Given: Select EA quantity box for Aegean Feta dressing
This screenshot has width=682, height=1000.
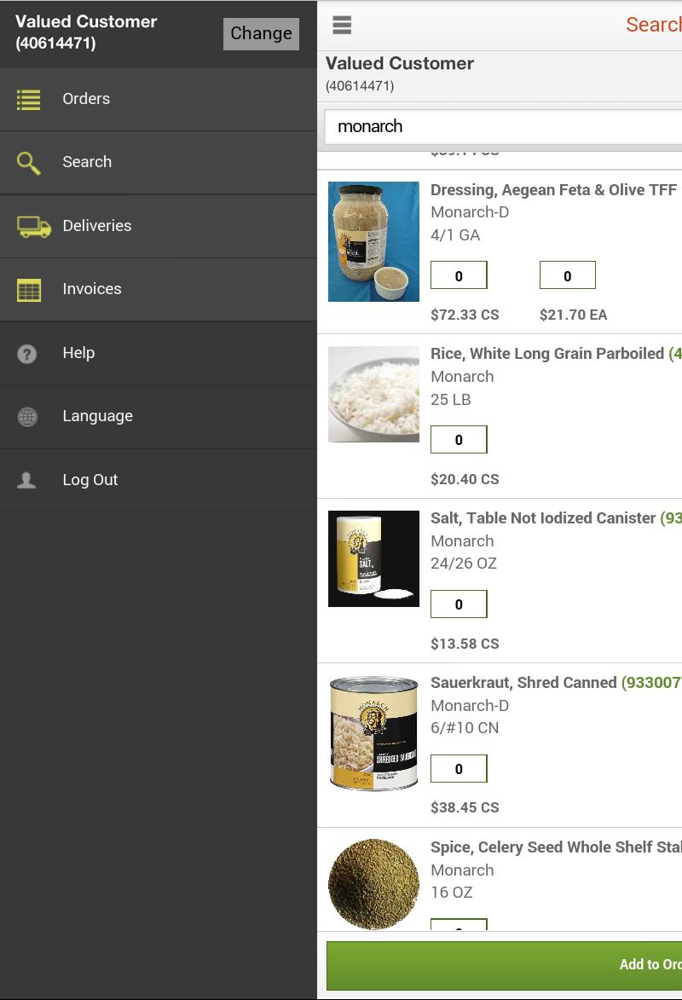Looking at the screenshot, I should click(567, 275).
